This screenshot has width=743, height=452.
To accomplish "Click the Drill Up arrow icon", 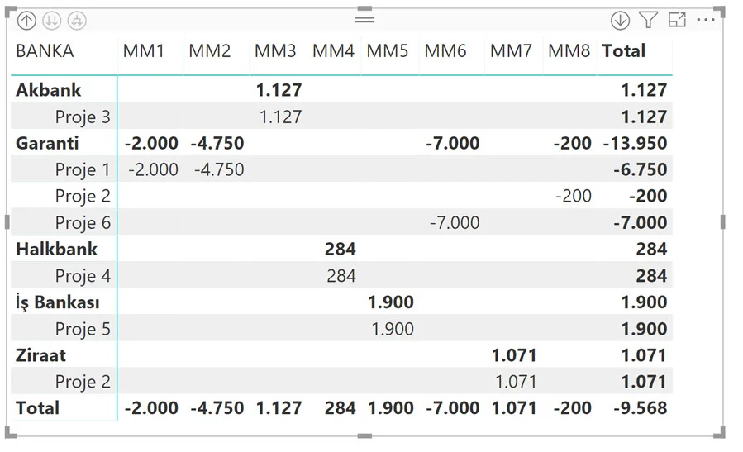I will (x=26, y=21).
